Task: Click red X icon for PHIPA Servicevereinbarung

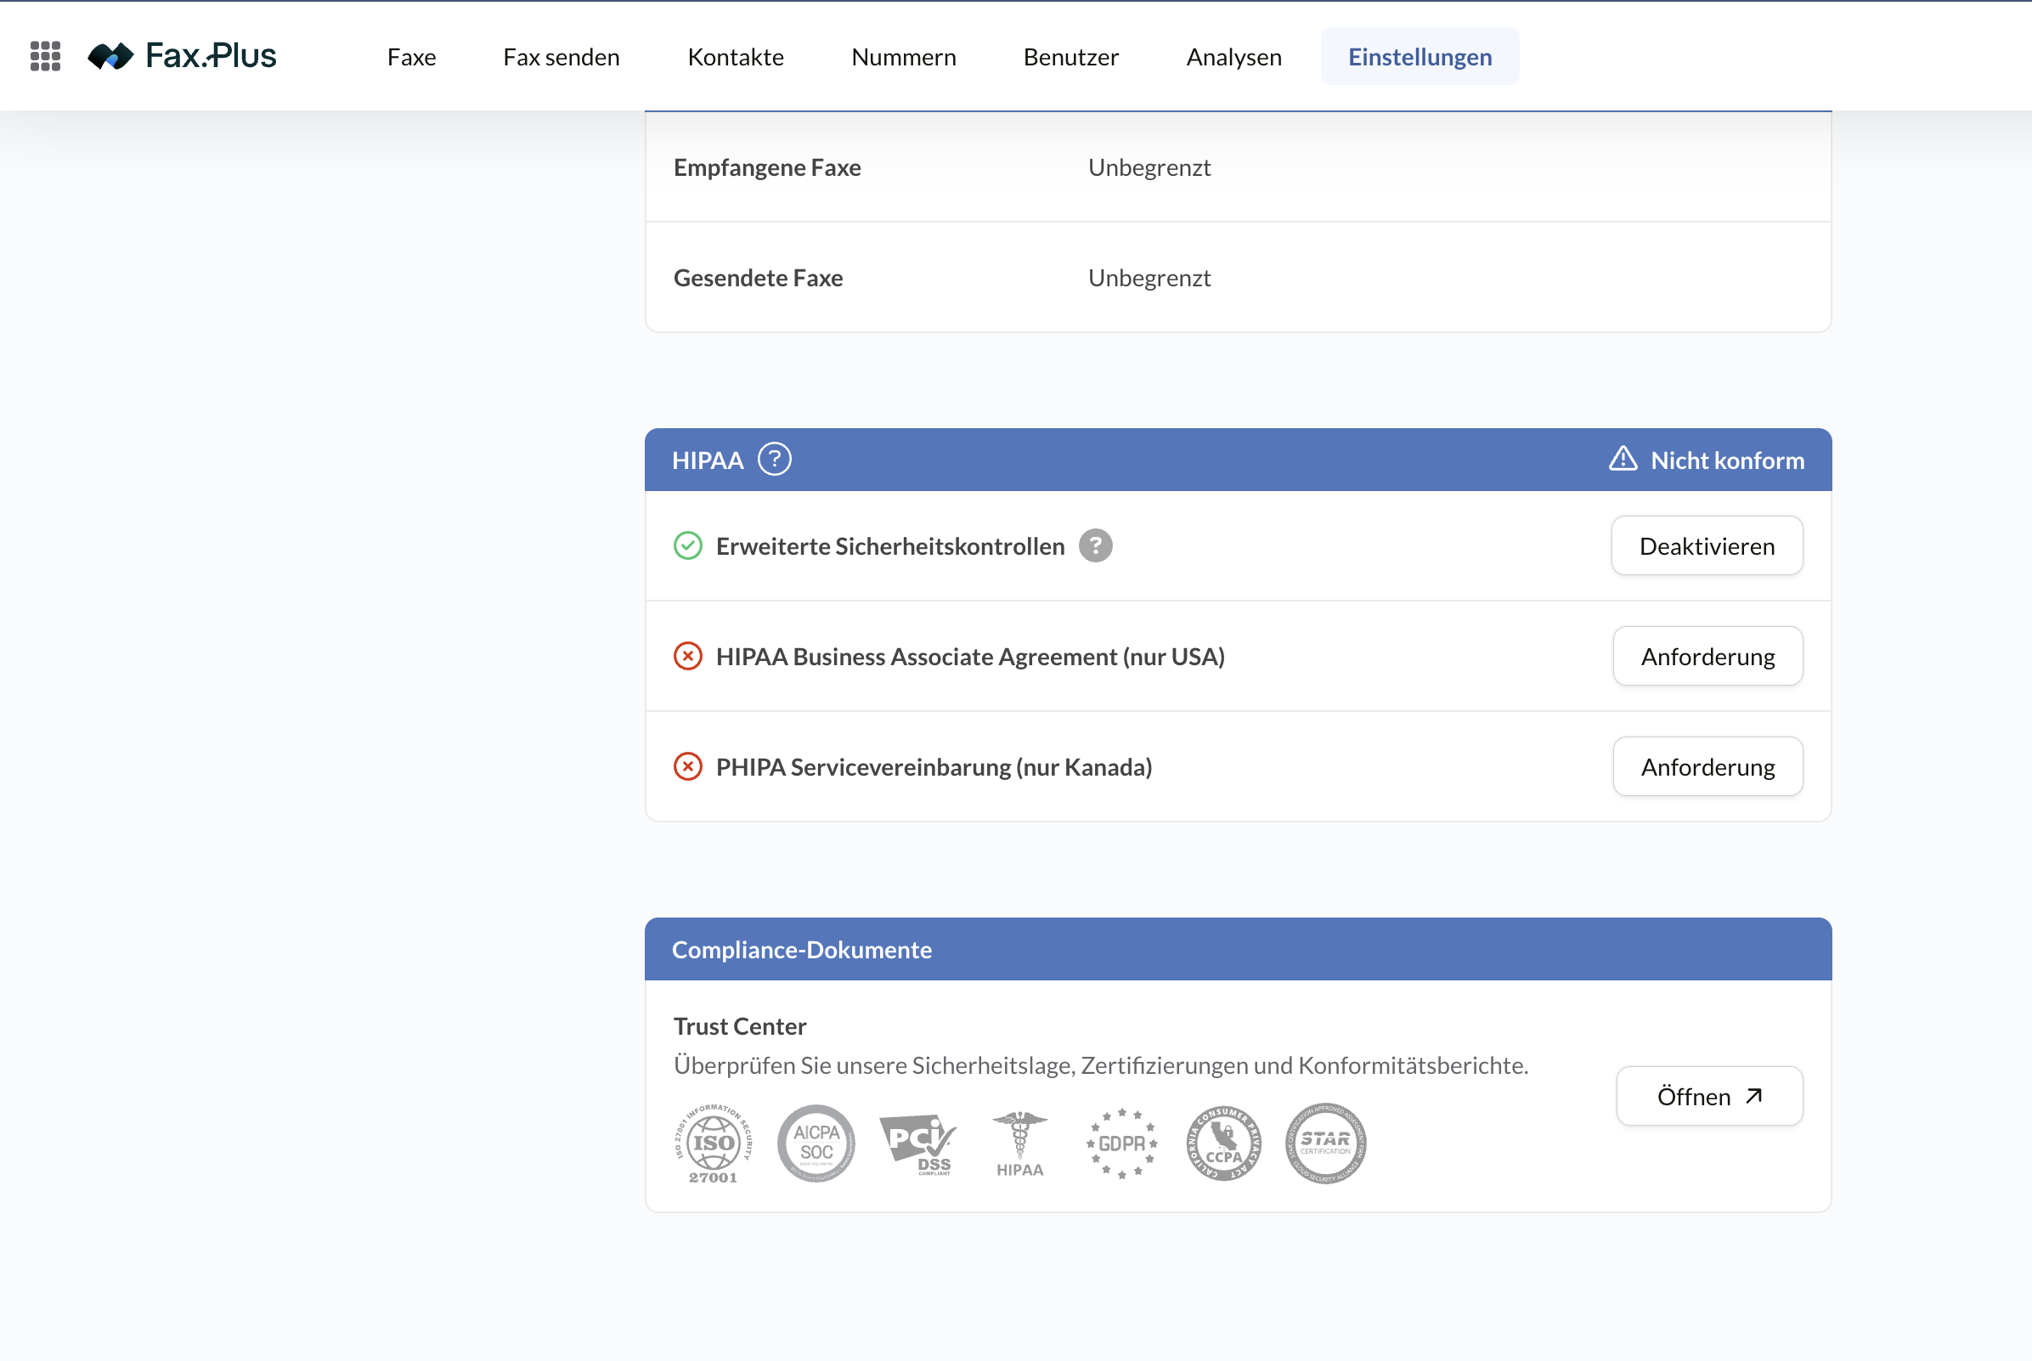Action: coord(687,766)
